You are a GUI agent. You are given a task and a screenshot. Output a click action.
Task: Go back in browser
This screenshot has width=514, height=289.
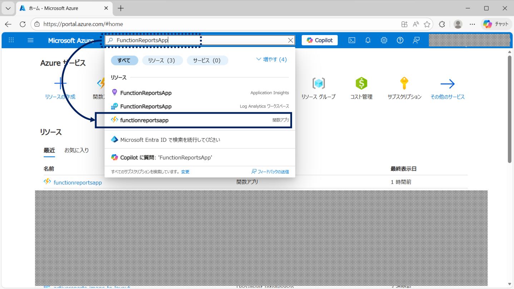(x=8, y=24)
